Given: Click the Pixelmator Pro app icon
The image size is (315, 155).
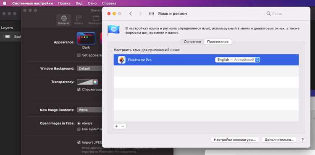Looking at the screenshot, I should click(x=121, y=59).
